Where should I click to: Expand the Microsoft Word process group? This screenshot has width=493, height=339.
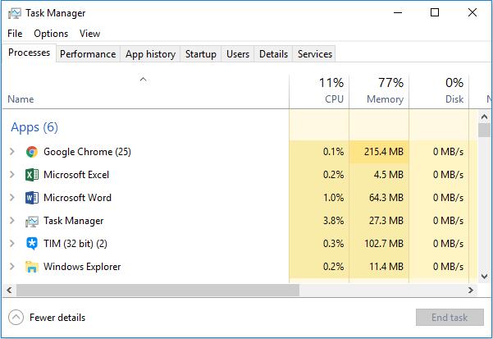11,198
